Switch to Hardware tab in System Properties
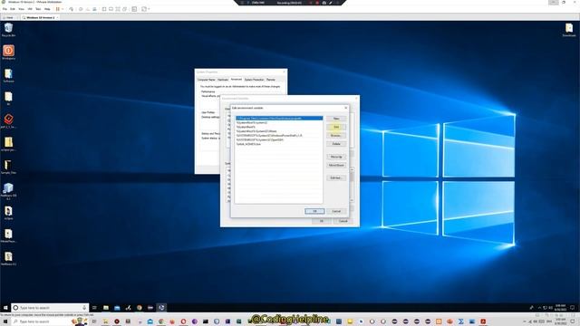The image size is (580, 326). [x=223, y=80]
